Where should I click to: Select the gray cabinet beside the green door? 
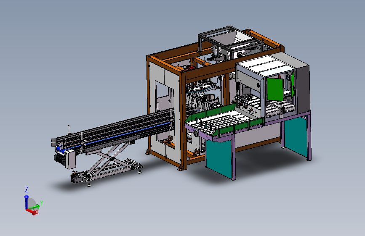303,89
